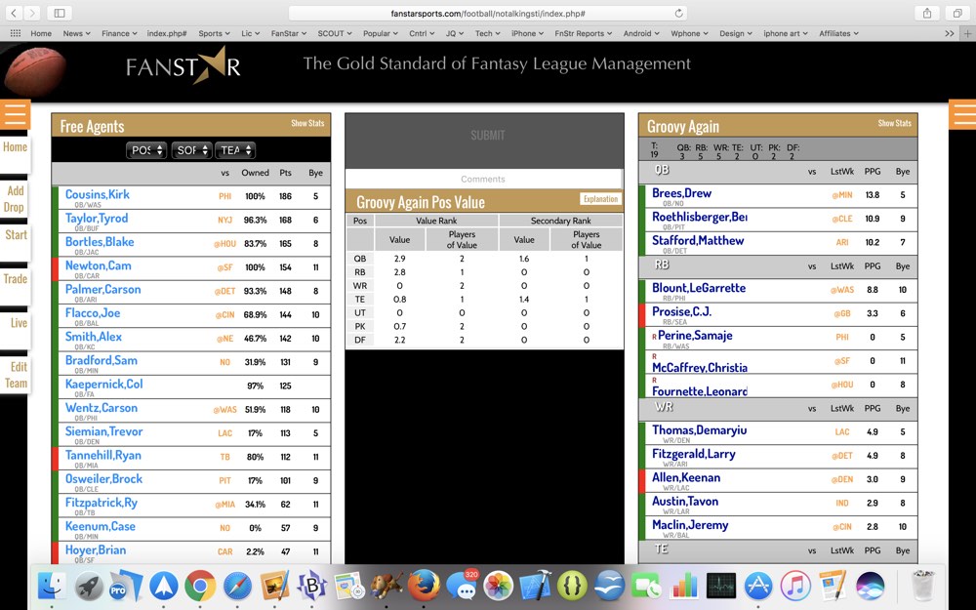
Task: Open iTunes music icon in Dock
Action: (x=795, y=586)
